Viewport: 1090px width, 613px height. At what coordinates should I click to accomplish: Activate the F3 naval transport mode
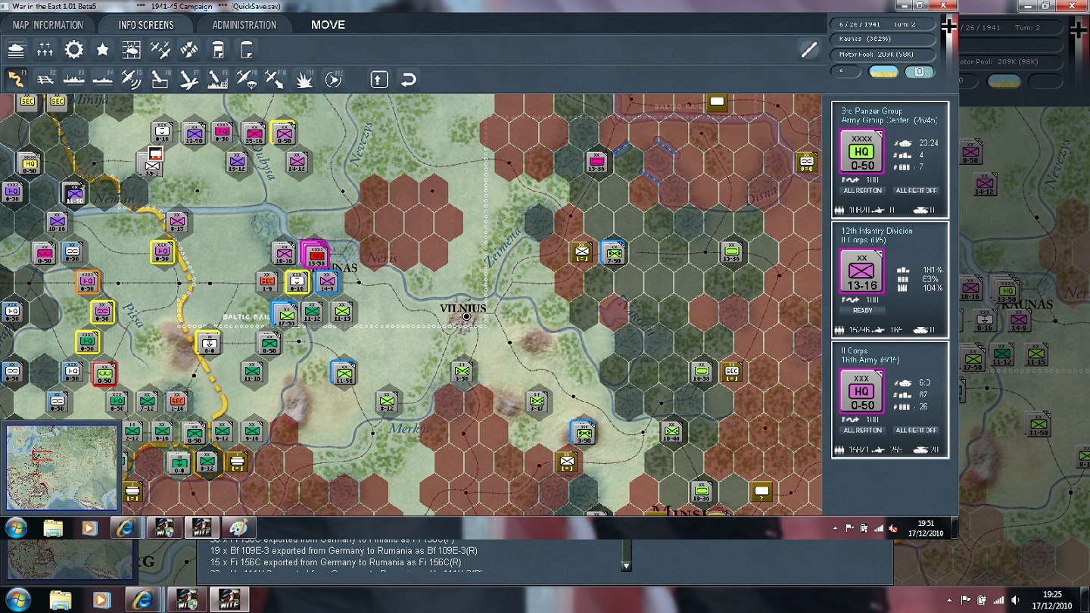[73, 79]
